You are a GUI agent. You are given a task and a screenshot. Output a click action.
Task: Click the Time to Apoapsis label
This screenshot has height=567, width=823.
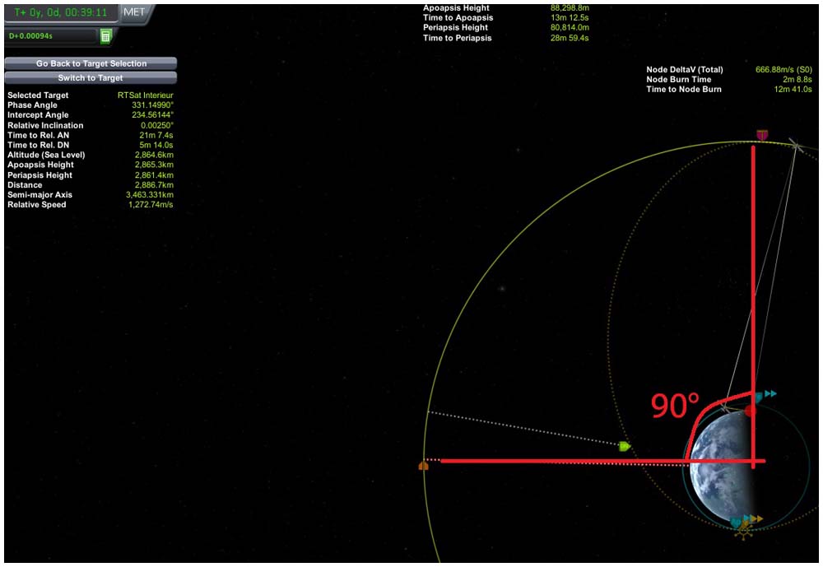pos(458,18)
